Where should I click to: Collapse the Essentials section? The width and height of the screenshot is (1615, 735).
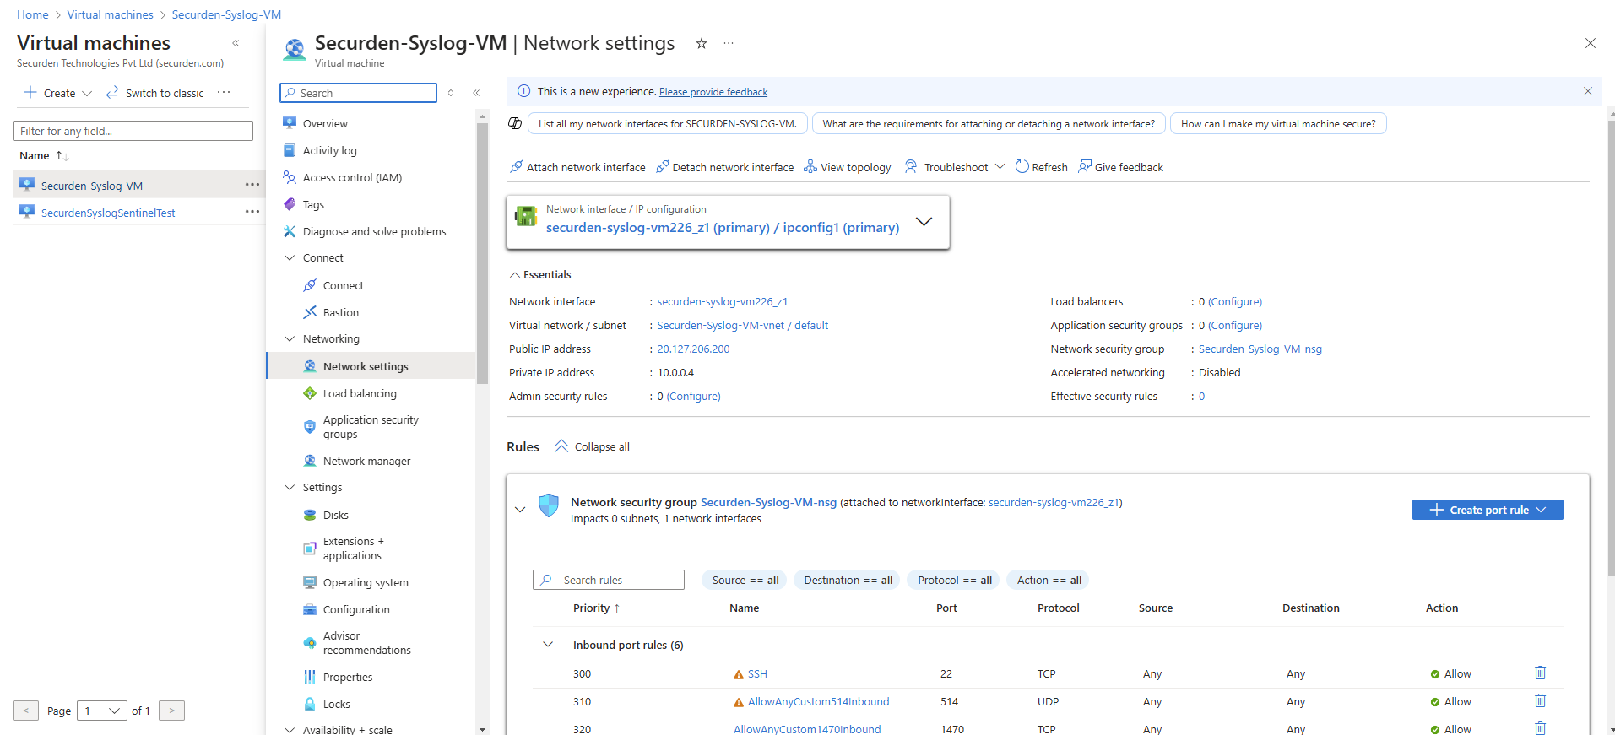pos(540,274)
